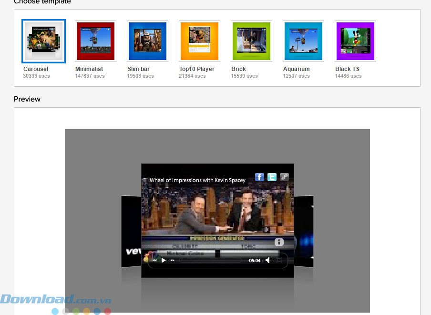The height and width of the screenshot is (315, 431).
Task: Select the Carousel template thumbnail
Action: click(x=43, y=41)
